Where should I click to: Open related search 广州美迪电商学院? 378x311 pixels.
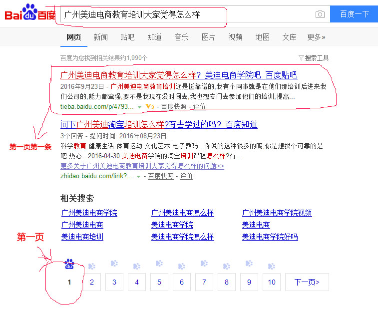[x=89, y=213]
